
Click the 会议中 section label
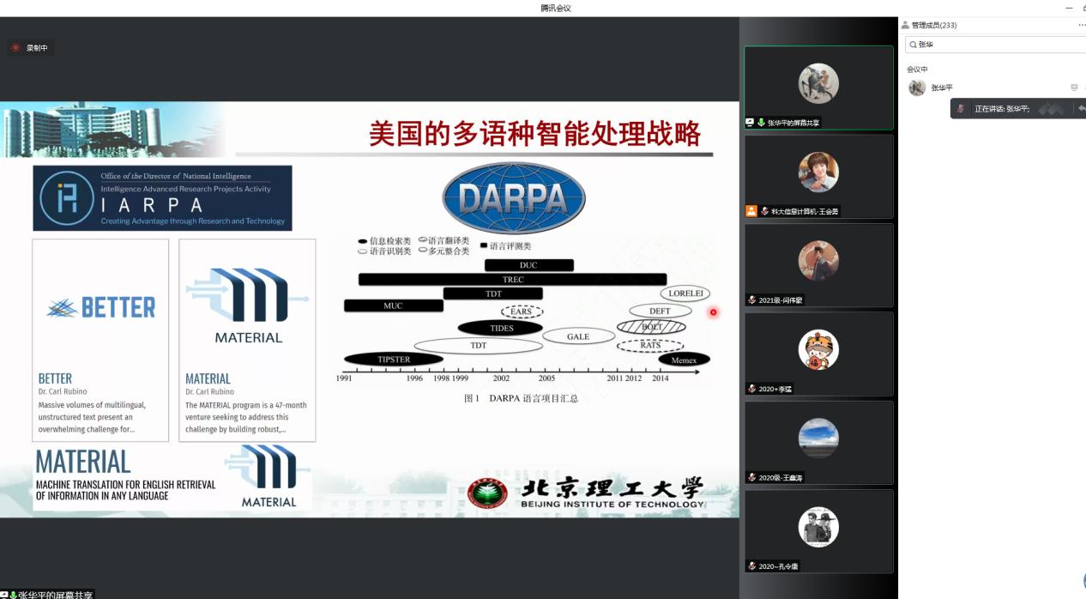click(917, 70)
